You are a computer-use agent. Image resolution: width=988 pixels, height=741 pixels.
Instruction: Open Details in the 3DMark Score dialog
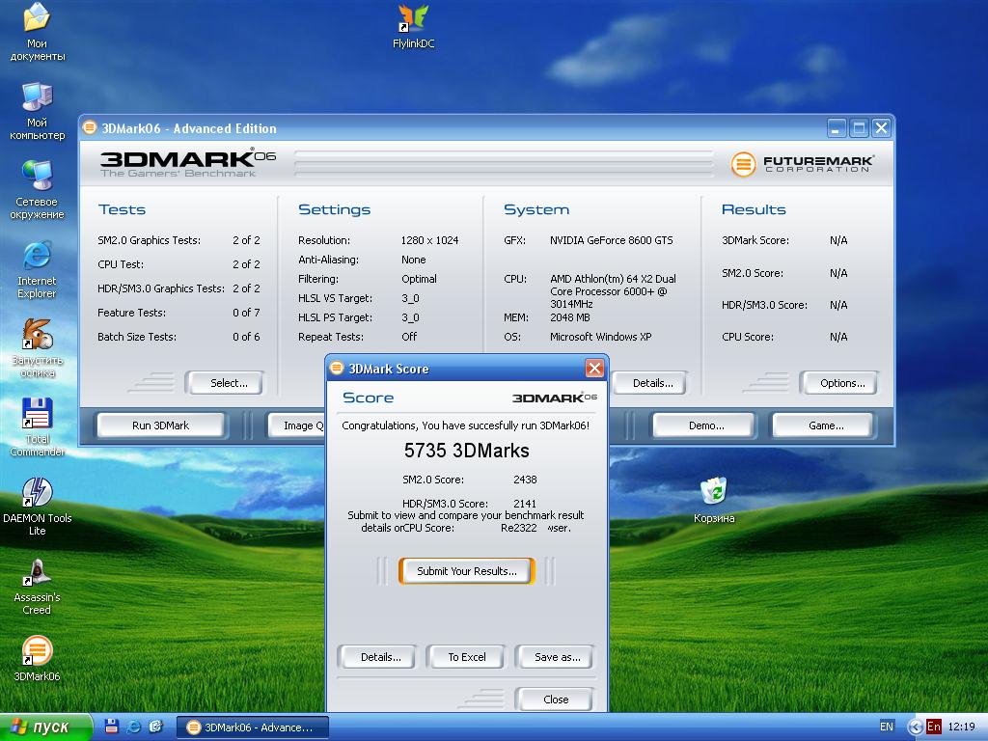click(380, 657)
